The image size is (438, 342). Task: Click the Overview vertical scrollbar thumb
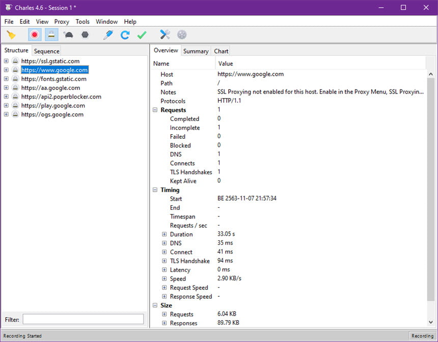431,190
